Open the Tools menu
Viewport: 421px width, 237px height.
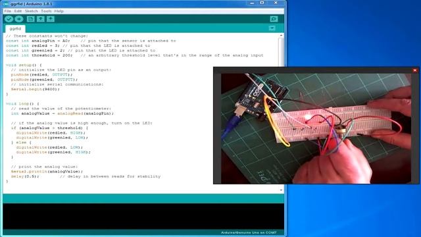(46, 11)
